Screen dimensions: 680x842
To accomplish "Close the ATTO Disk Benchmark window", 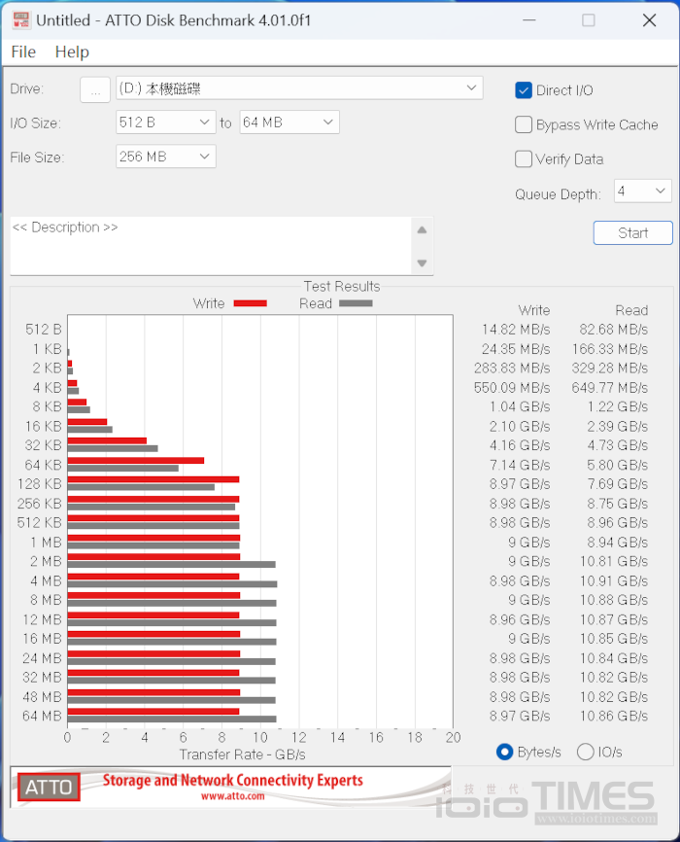I will click(x=650, y=20).
